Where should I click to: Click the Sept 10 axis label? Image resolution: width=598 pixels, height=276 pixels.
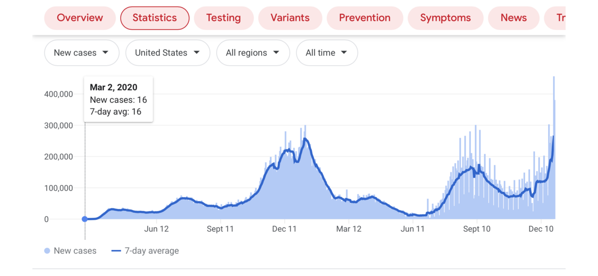coord(477,229)
